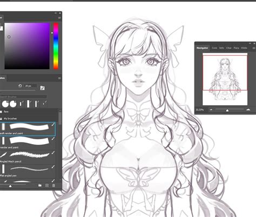Click the Navigator zoom slider handle
This screenshot has height=217, width=256.
(227, 110)
